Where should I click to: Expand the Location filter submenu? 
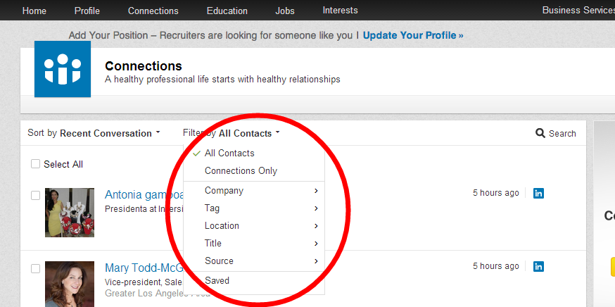point(253,226)
